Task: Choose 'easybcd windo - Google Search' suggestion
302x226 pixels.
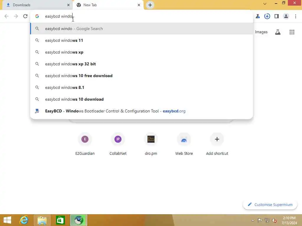Action: (142, 29)
